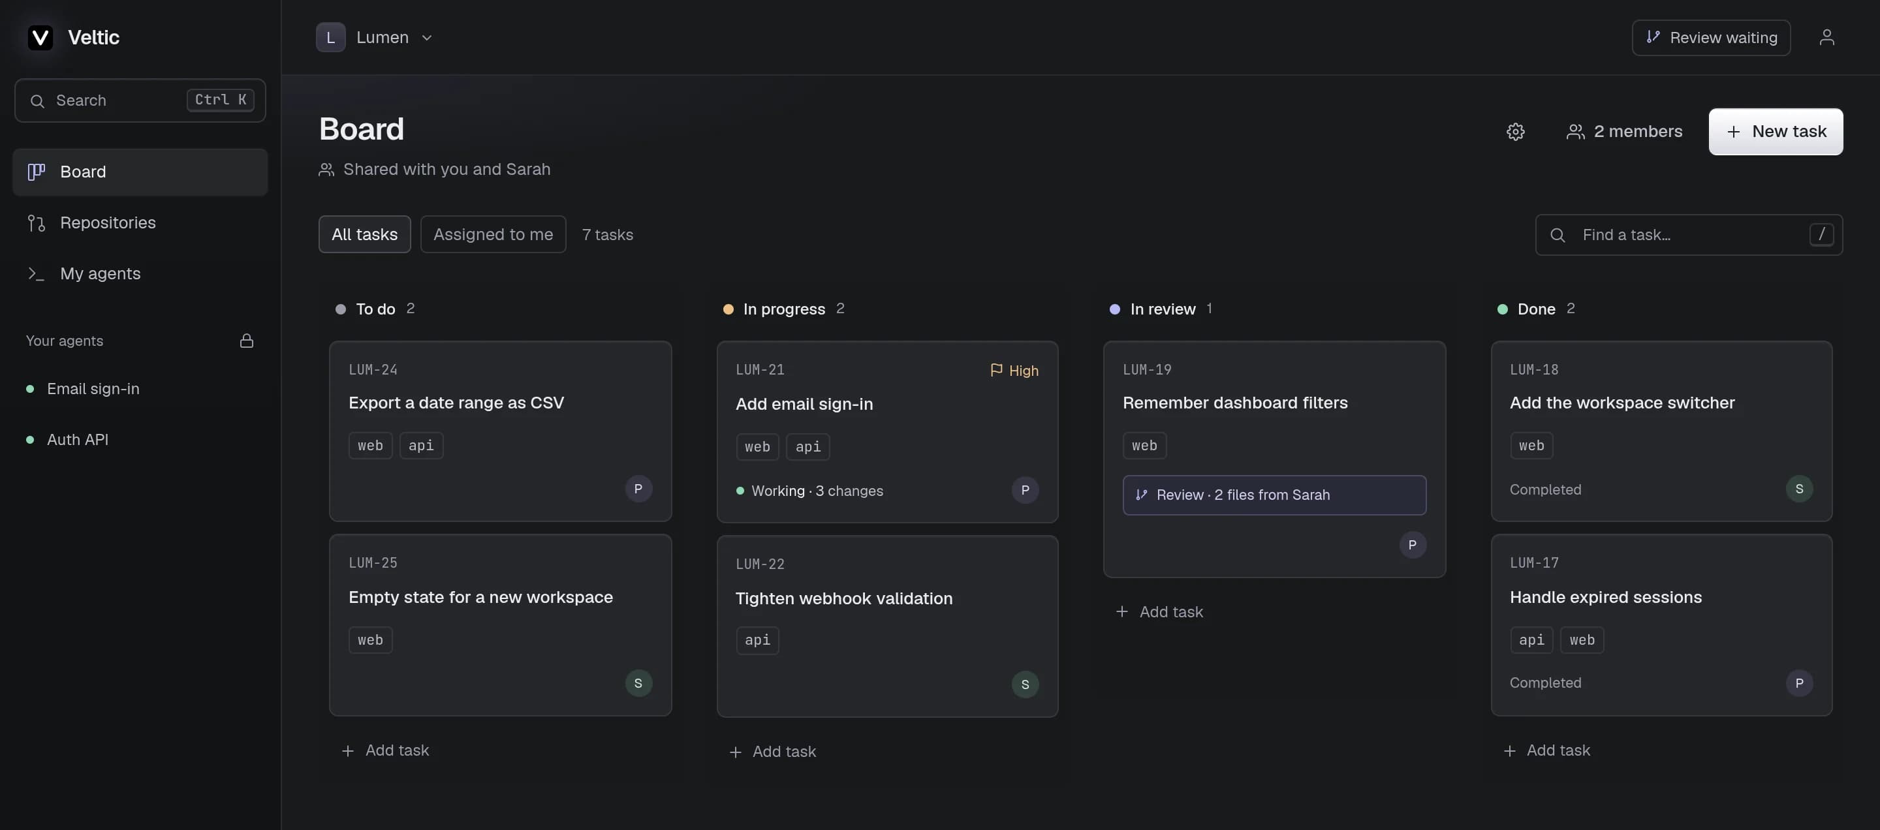The height and width of the screenshot is (830, 1880).
Task: Click the S avatar on LUM-18 card
Action: pyautogui.click(x=1799, y=489)
